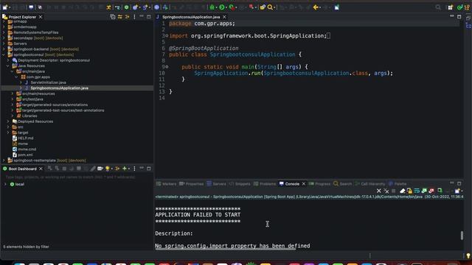This screenshot has height=265, width=472.
Task: Collapse the Java Resources node
Action: click(x=8, y=66)
